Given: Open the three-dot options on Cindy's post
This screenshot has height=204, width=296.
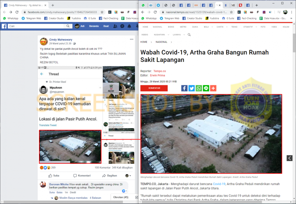Looking at the screenshot, I should (131, 39).
